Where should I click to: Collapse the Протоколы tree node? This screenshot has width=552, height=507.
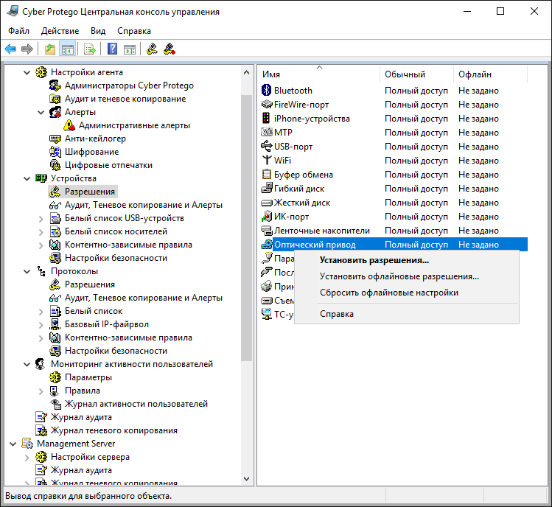click(27, 272)
